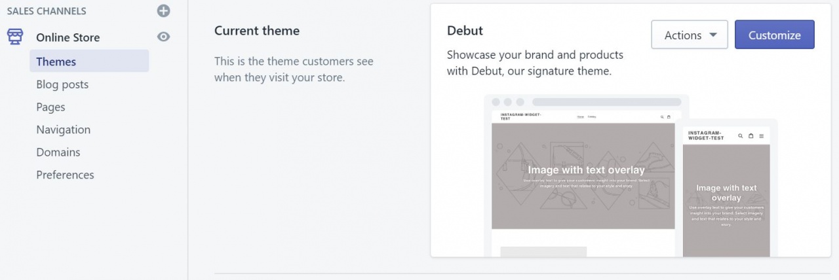Image resolution: width=839 pixels, height=280 pixels.
Task: Select Online Store sales channel
Action: click(68, 37)
